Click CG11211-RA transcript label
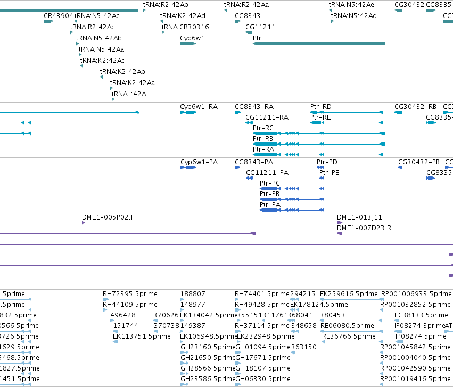The image size is (453, 387). (x=267, y=117)
